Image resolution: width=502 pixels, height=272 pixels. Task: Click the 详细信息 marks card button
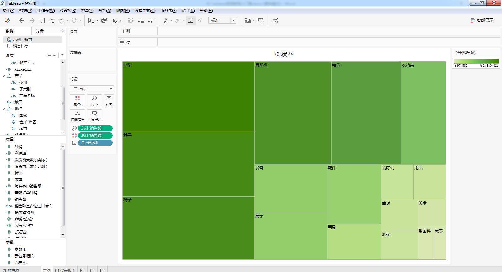77,116
